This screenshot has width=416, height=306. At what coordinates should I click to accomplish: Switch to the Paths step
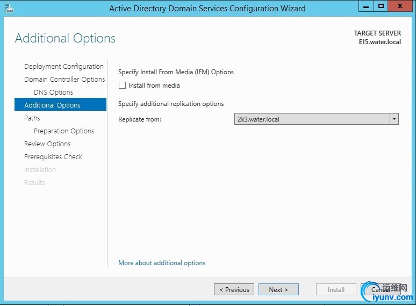32,118
